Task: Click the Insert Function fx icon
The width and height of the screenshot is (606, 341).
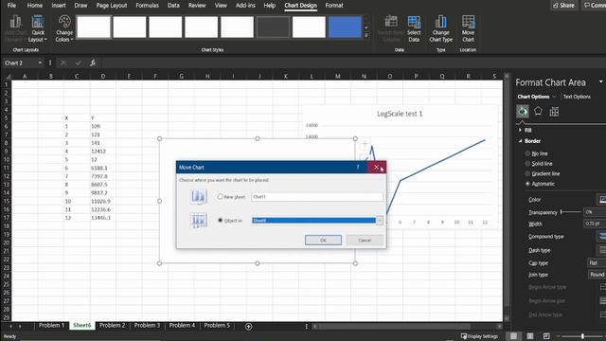Action: coord(93,63)
